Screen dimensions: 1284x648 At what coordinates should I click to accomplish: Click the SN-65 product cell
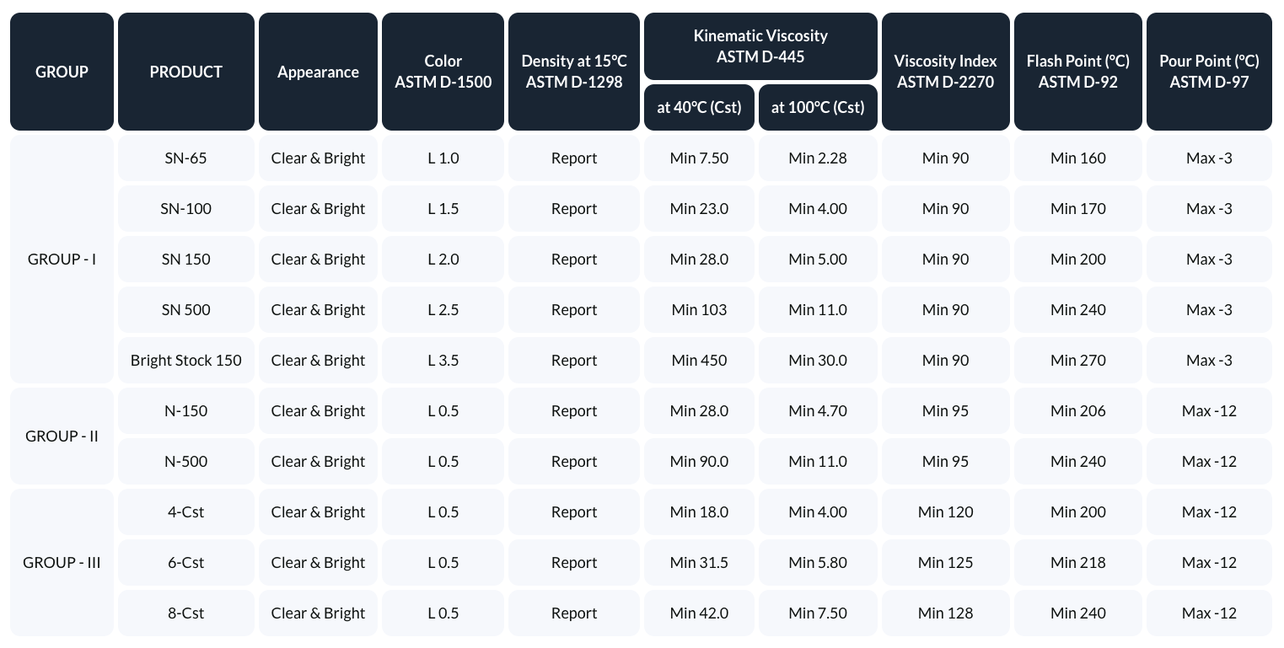pos(185,158)
